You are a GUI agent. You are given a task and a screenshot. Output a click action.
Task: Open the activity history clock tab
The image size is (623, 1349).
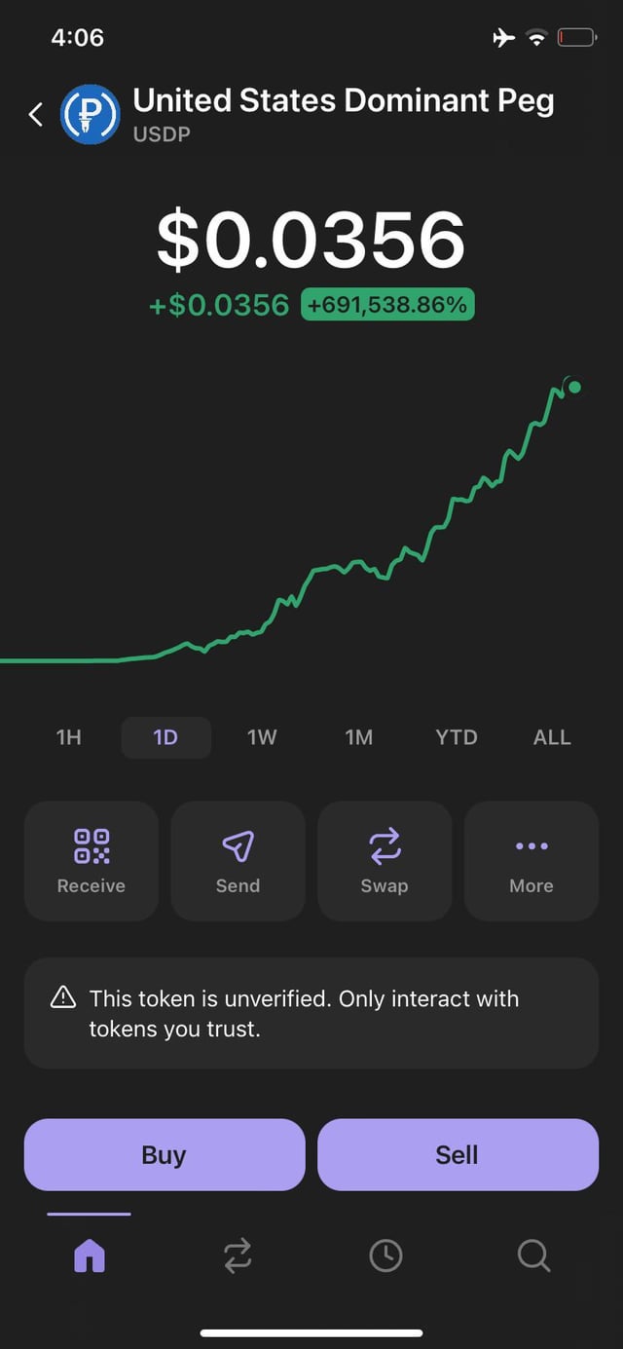point(385,1255)
